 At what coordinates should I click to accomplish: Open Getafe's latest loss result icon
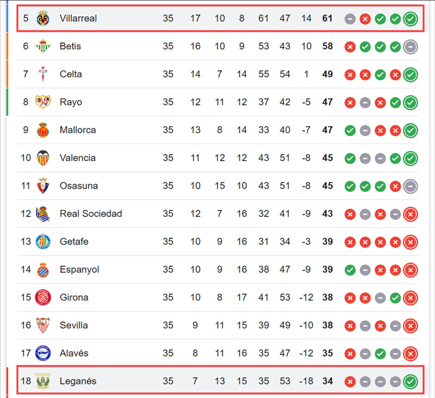(x=411, y=242)
